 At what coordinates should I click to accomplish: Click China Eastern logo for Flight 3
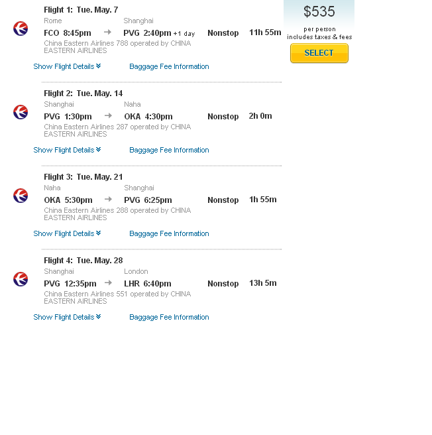(21, 196)
